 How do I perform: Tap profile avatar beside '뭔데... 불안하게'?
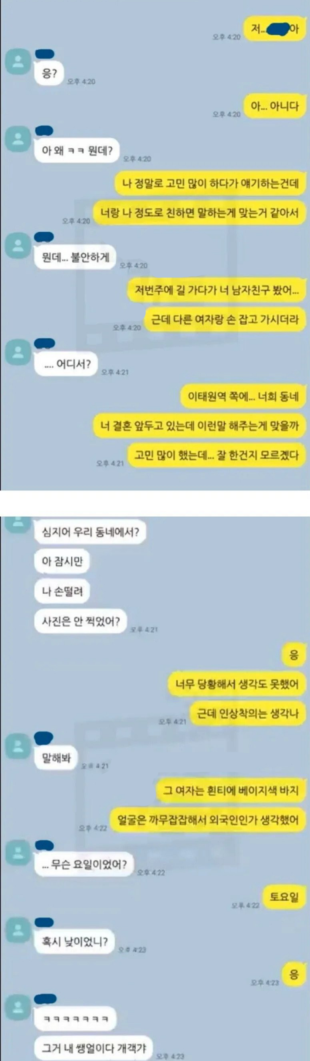[x=17, y=245]
